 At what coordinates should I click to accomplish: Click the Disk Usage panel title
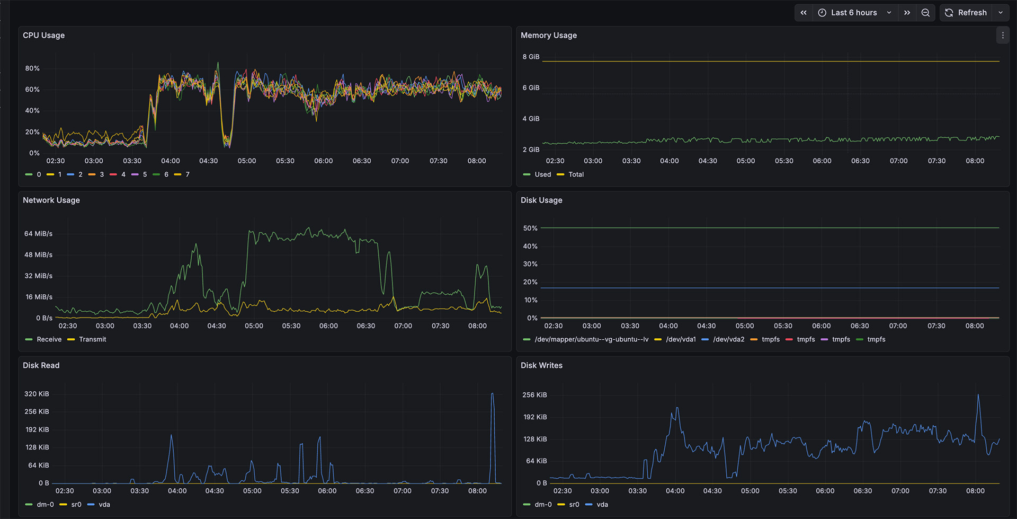tap(541, 200)
